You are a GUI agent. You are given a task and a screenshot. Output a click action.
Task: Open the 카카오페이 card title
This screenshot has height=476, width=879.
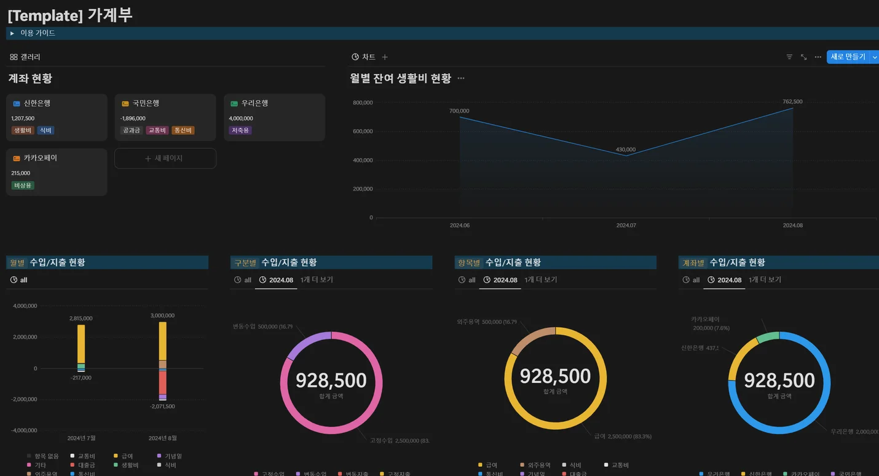[41, 158]
